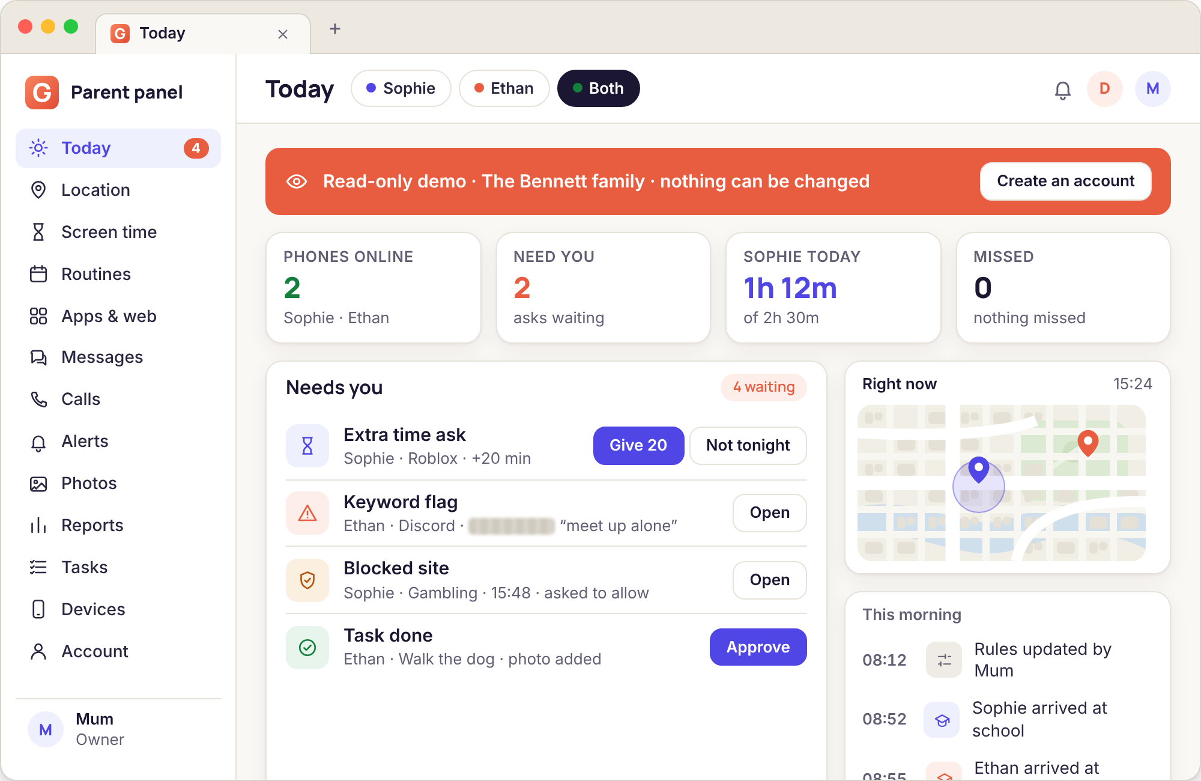Open the notifications bell icon
The width and height of the screenshot is (1201, 781).
[x=1062, y=90]
